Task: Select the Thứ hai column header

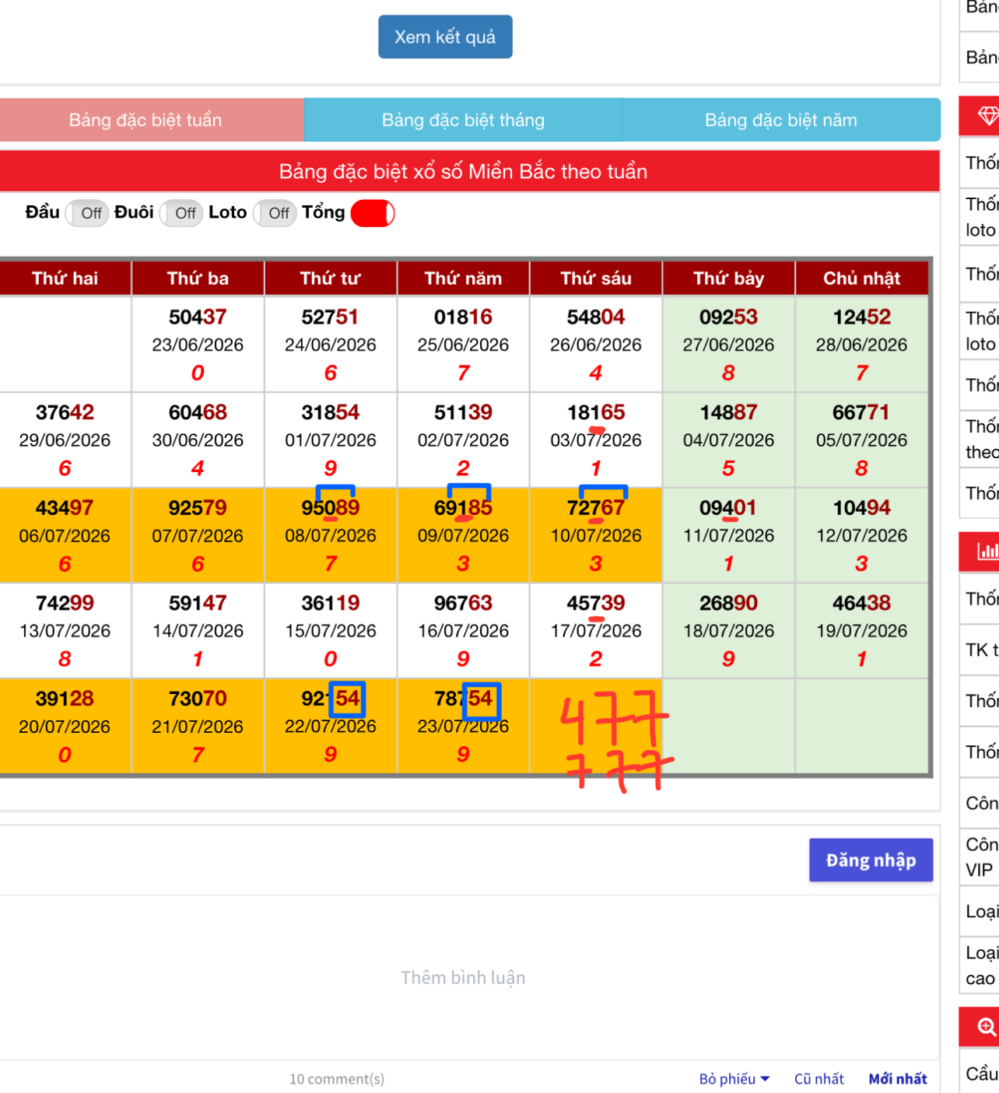Action: 65,278
